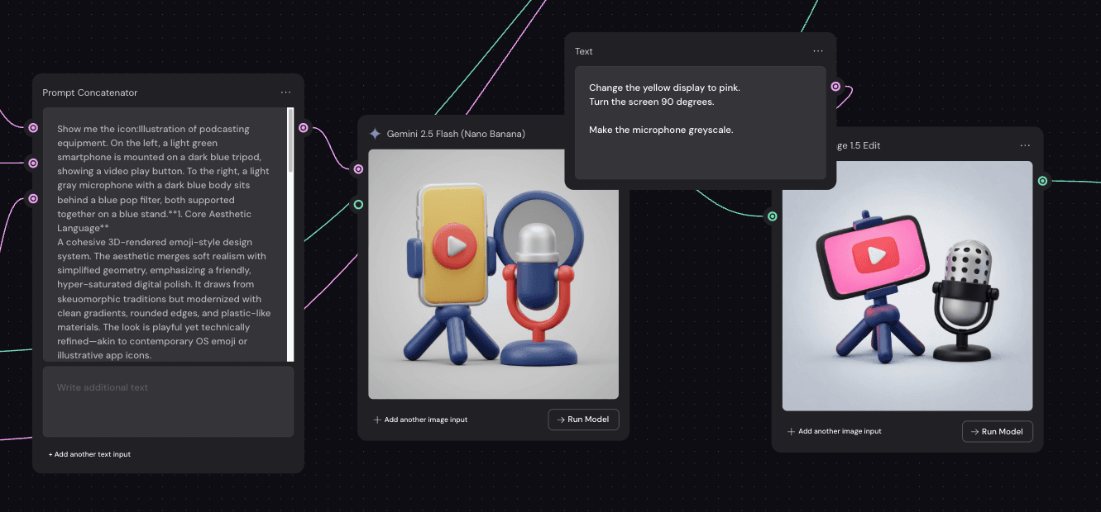Select the Gemini generated yellow phone image

click(x=493, y=274)
